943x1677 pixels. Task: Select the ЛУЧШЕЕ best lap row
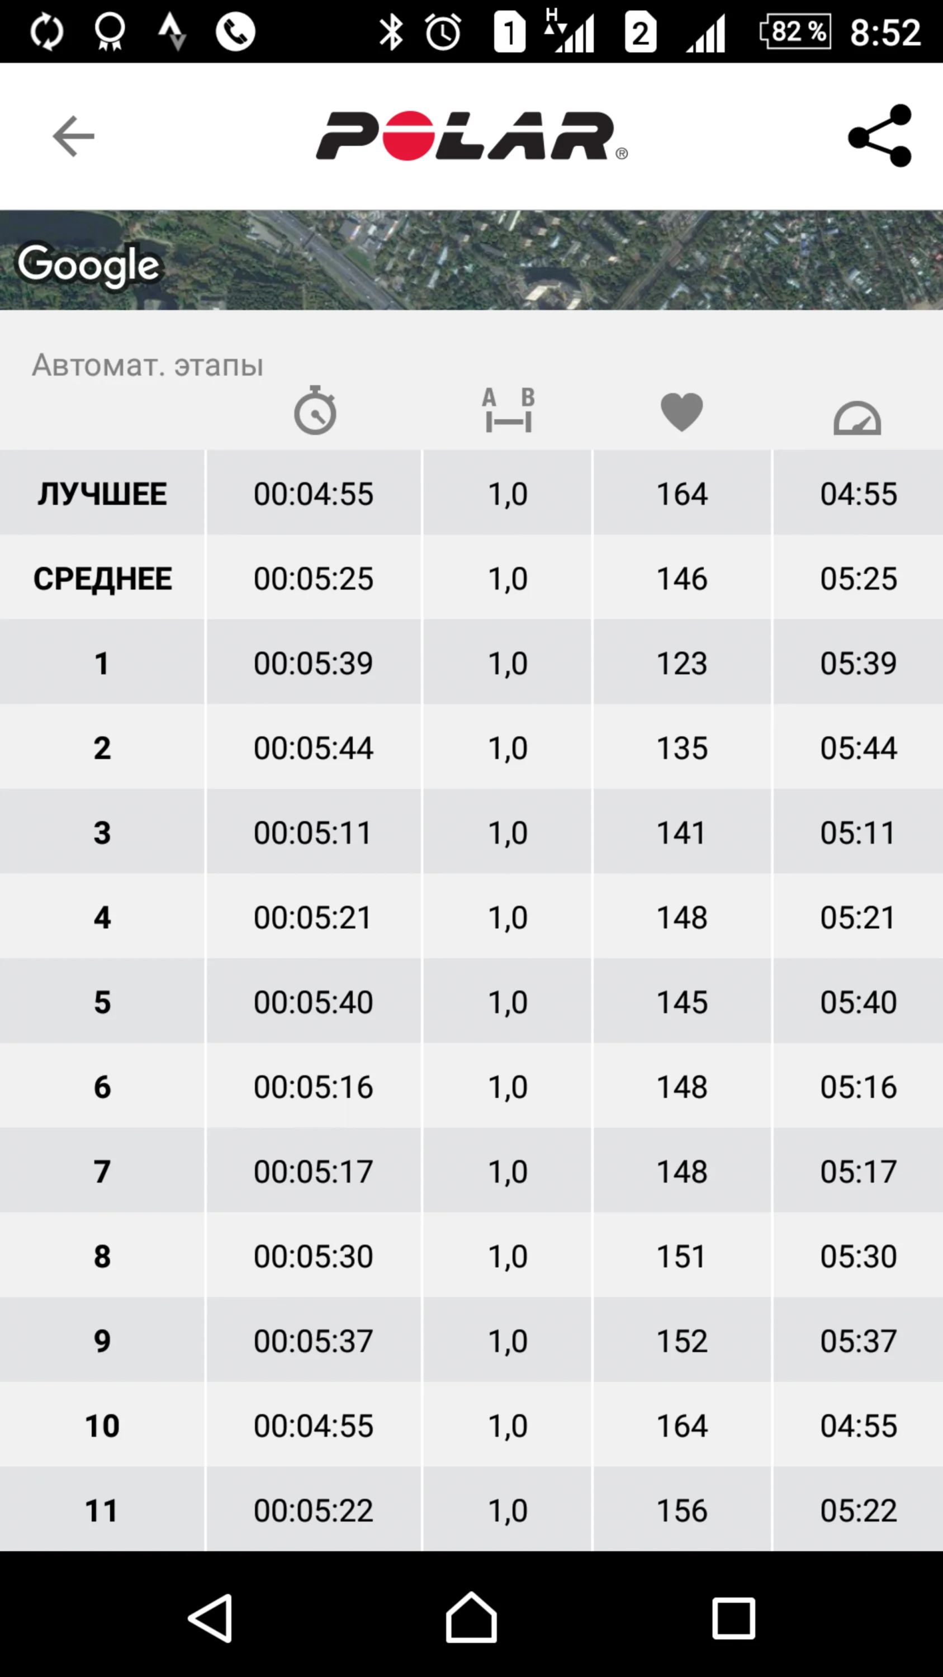click(102, 494)
